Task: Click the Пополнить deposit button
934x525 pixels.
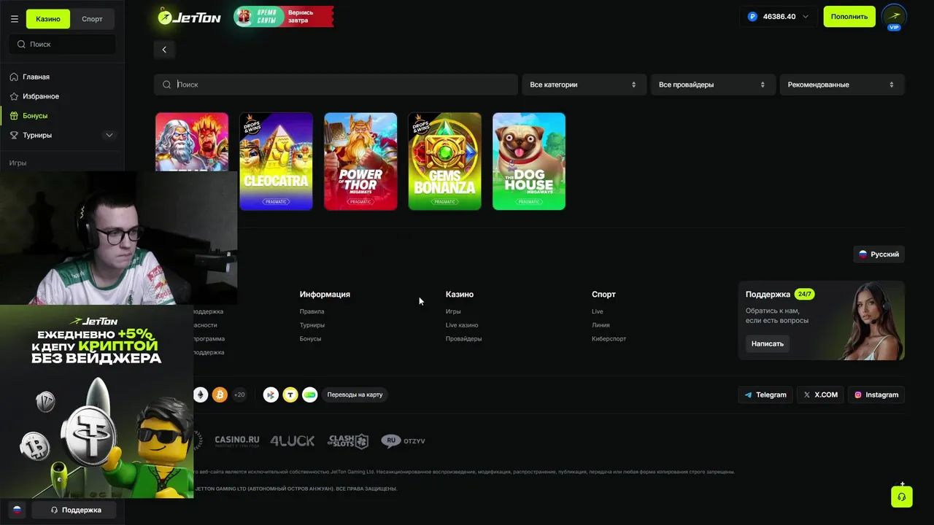Action: click(x=849, y=16)
